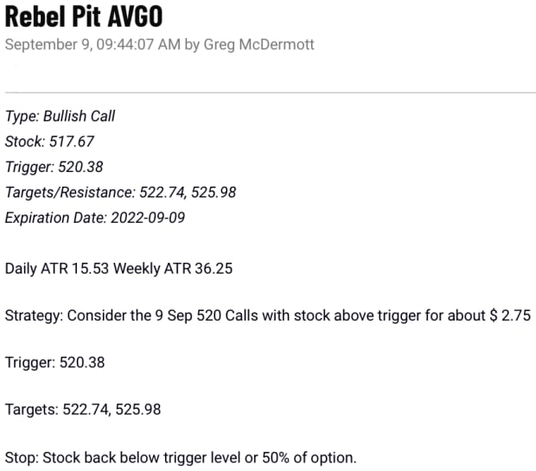The height and width of the screenshot is (471, 536).
Task: Click "Expiration Date:" label
Action: tap(55, 218)
